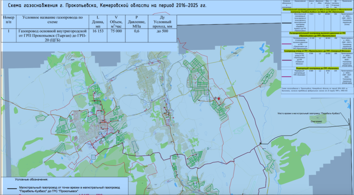Click the yellow 'Подводящий газопровод до ГРП Калачево' heading
Viewport: 354px width, 195px height.
(x=316, y=69)
